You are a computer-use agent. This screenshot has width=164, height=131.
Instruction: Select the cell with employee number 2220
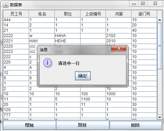pyautogui.click(x=16, y=46)
